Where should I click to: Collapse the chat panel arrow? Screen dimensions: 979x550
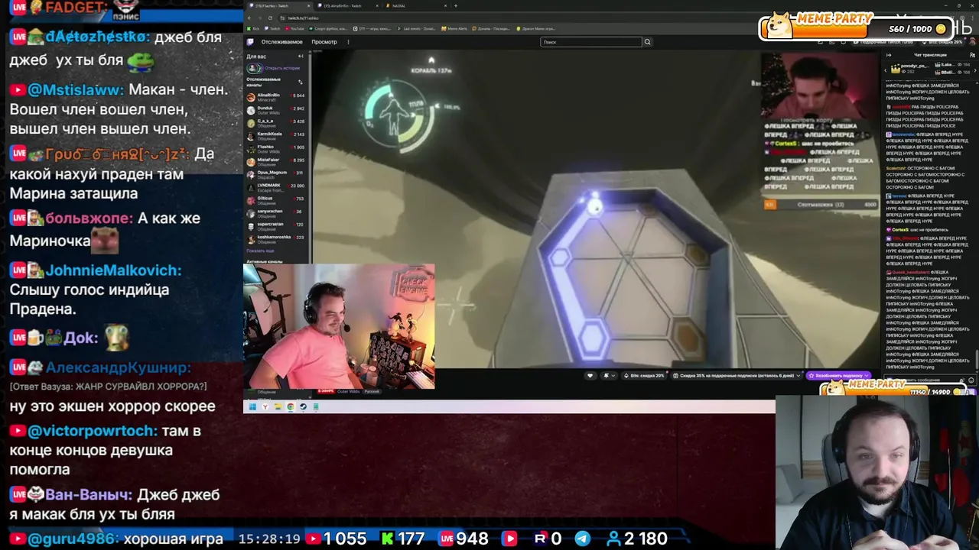[889, 55]
